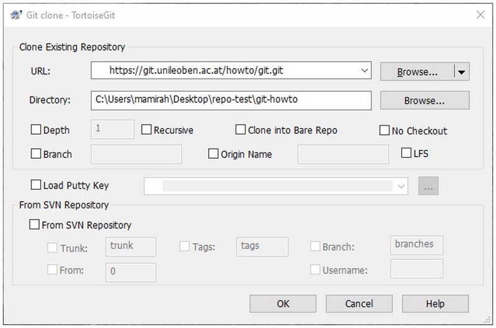Screen dimensions: 496x328
Task: Open the arrow menu beside URL Browse
Action: coord(462,72)
